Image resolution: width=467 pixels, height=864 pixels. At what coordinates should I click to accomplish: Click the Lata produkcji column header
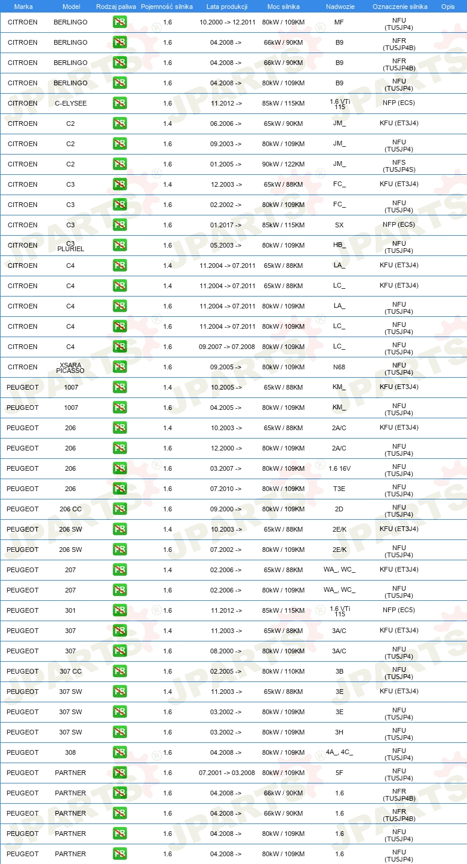[227, 7]
